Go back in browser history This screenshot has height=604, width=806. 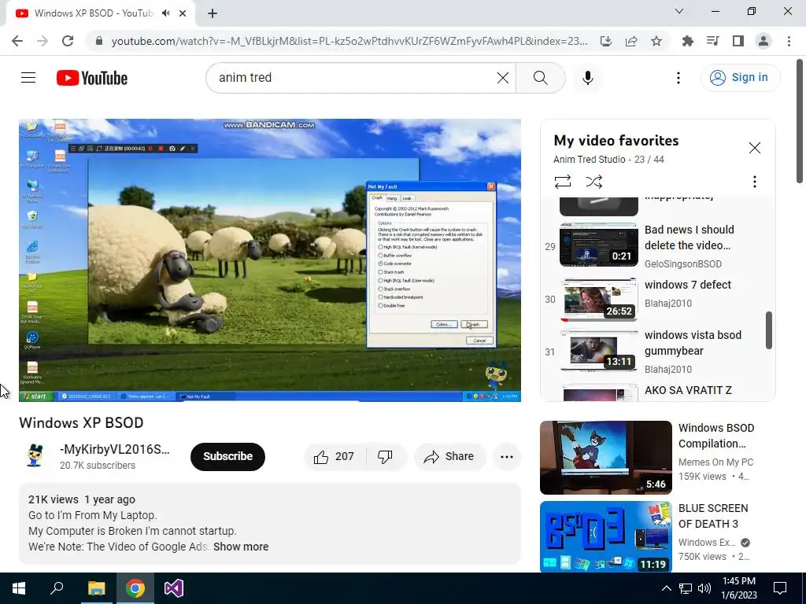(x=17, y=41)
